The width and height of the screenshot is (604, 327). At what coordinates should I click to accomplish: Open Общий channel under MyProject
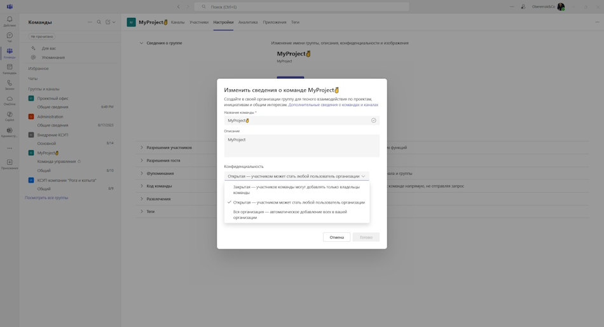[x=44, y=170]
